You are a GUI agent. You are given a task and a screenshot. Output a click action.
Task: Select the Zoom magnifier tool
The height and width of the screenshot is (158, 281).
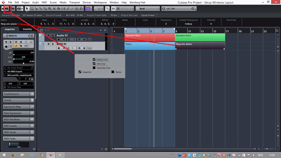coord(50,8)
